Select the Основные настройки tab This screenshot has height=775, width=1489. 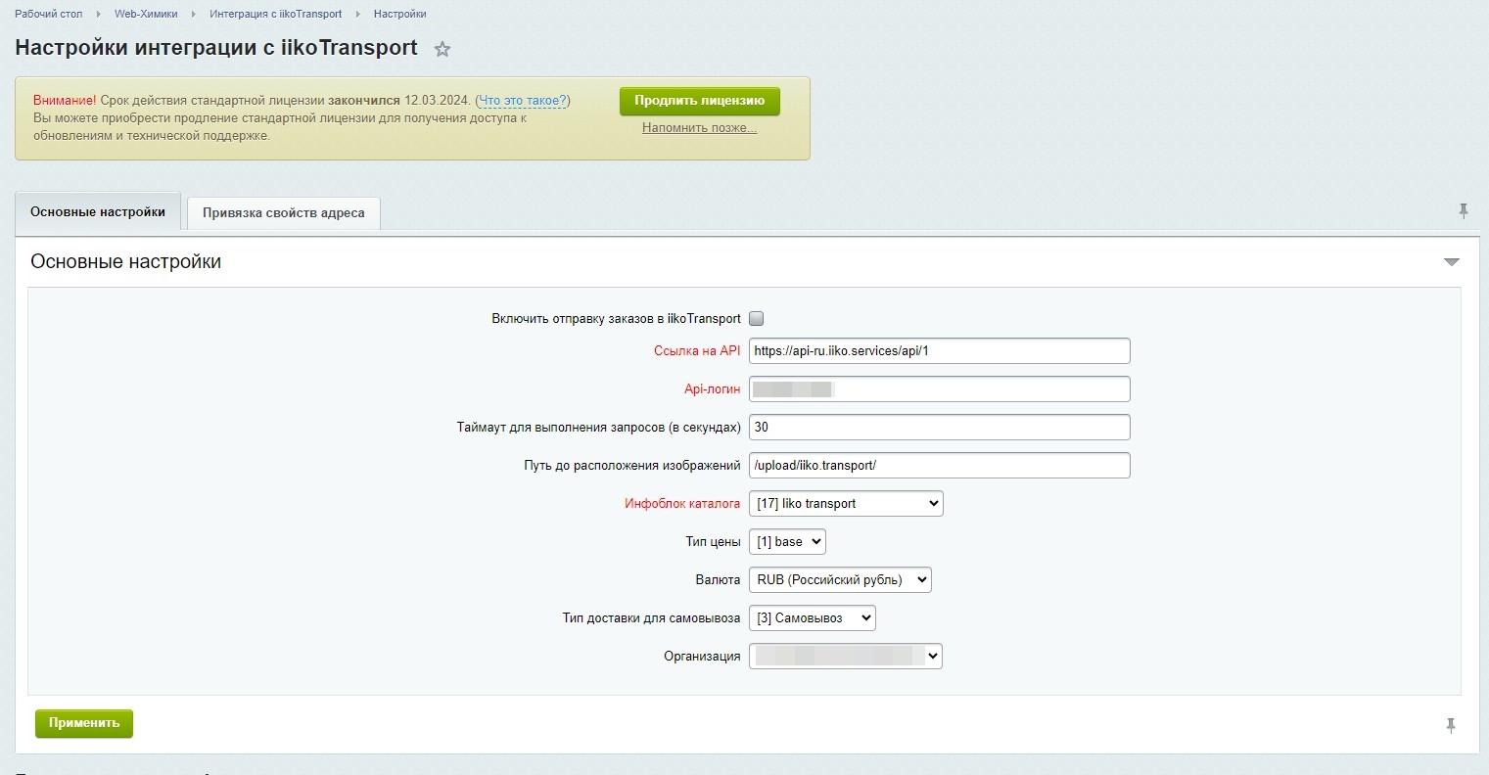[98, 212]
